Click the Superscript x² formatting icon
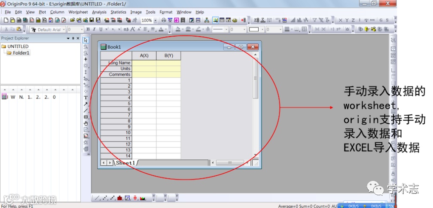This screenshot has height=208, width=433. tap(107, 29)
